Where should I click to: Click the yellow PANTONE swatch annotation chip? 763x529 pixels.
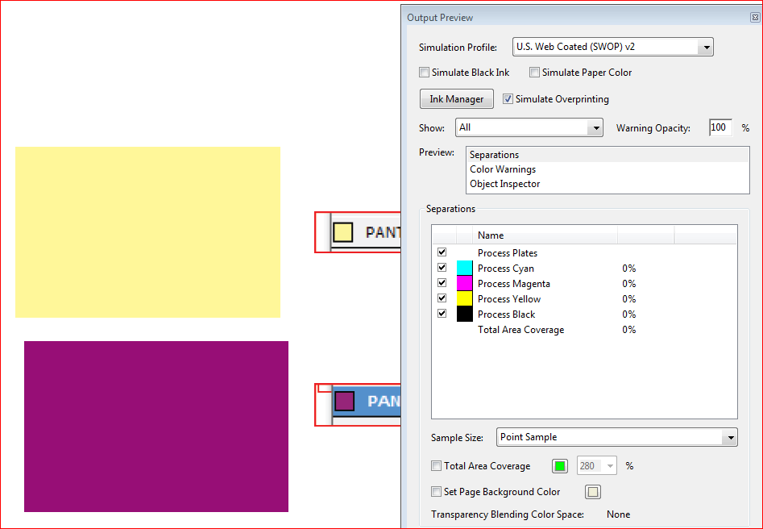[343, 231]
